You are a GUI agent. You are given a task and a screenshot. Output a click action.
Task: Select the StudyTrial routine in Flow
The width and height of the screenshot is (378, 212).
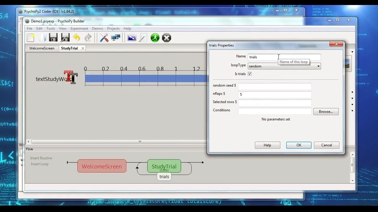point(164,166)
